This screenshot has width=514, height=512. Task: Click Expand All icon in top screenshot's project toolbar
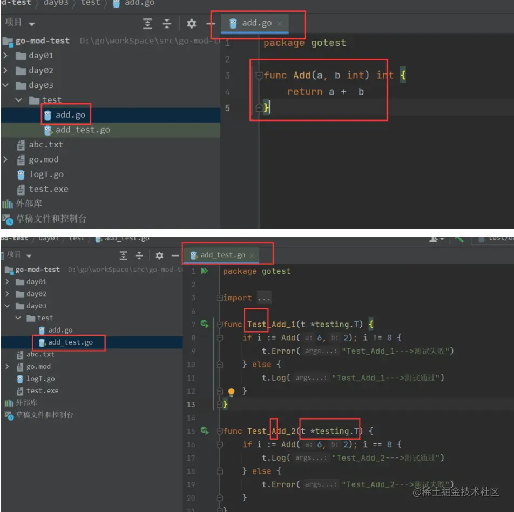click(147, 24)
